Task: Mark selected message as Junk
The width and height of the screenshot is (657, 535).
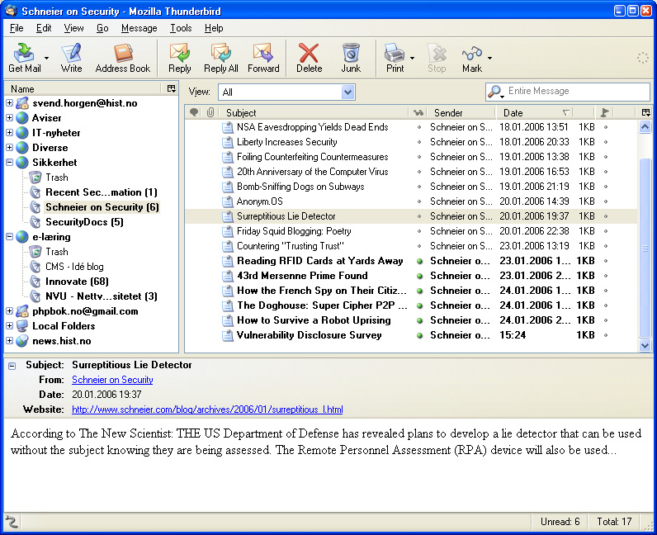Action: [351, 58]
